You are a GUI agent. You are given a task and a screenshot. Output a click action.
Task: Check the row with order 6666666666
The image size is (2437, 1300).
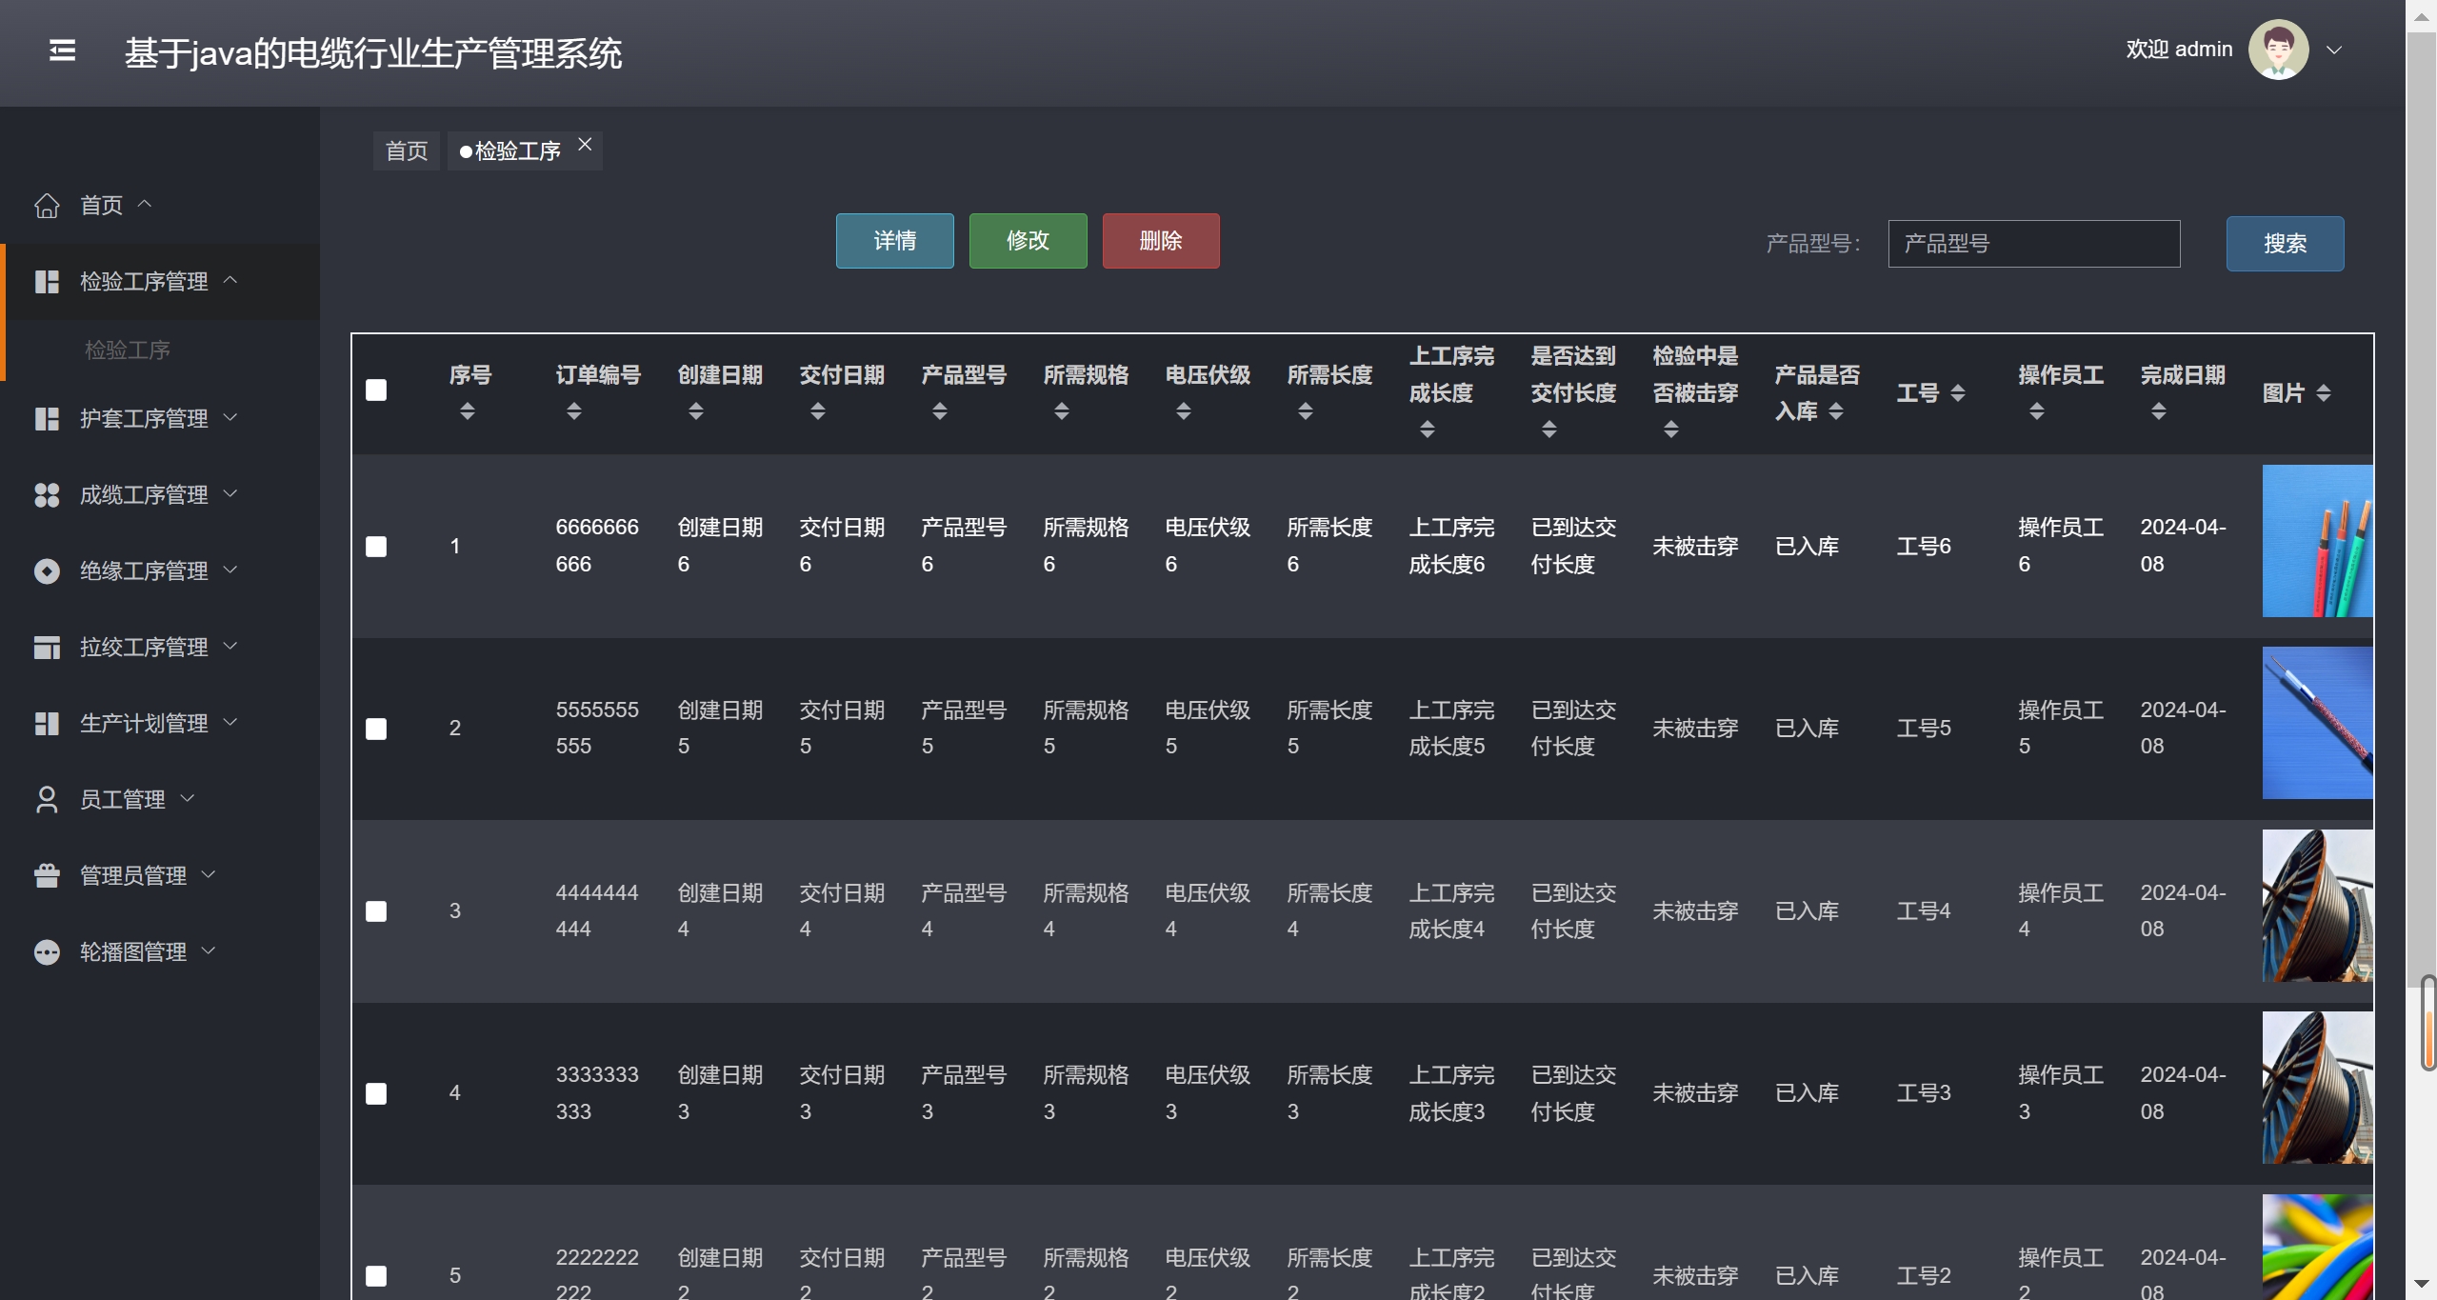click(376, 547)
